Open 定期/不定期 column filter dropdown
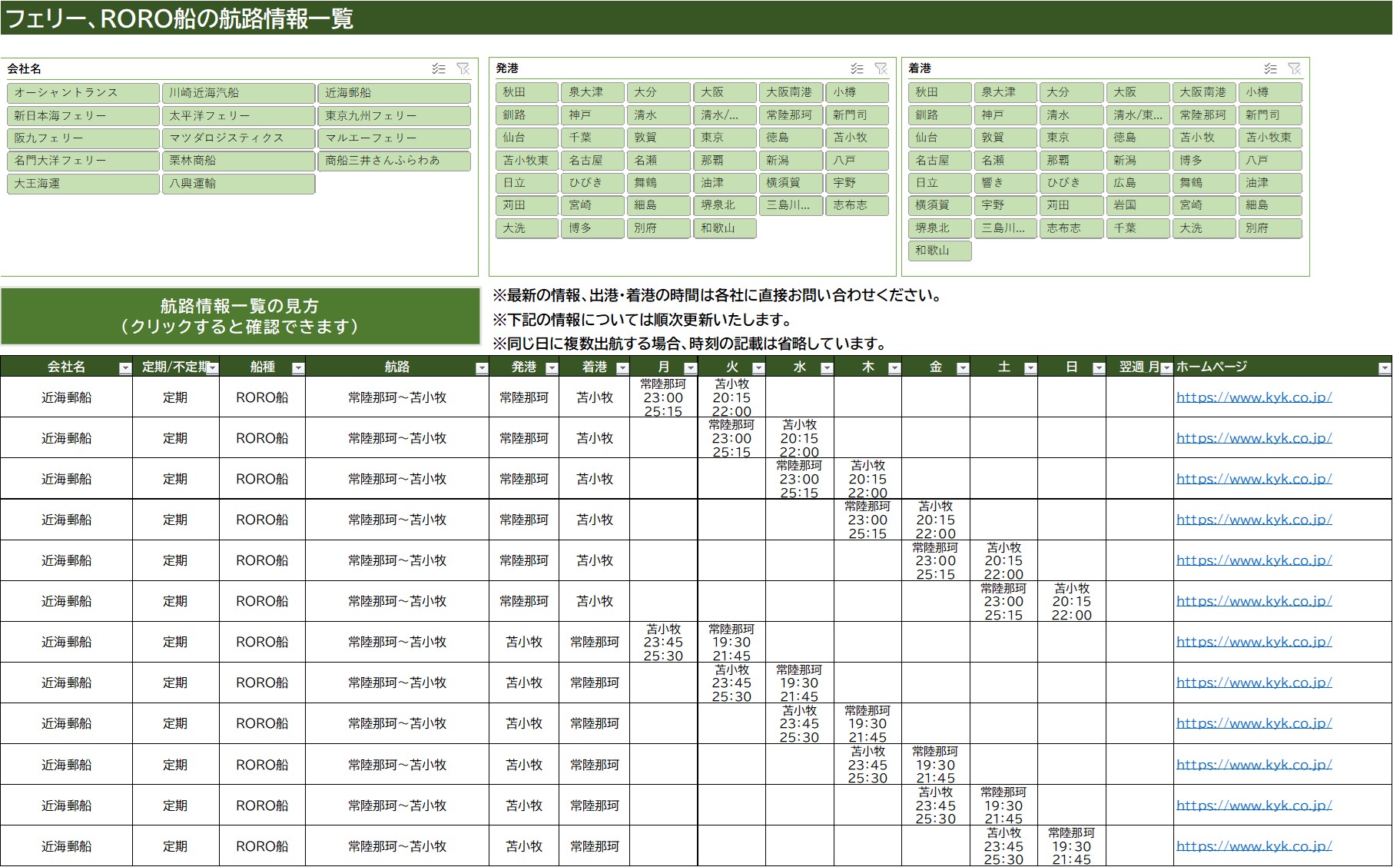1393x867 pixels. click(x=212, y=368)
